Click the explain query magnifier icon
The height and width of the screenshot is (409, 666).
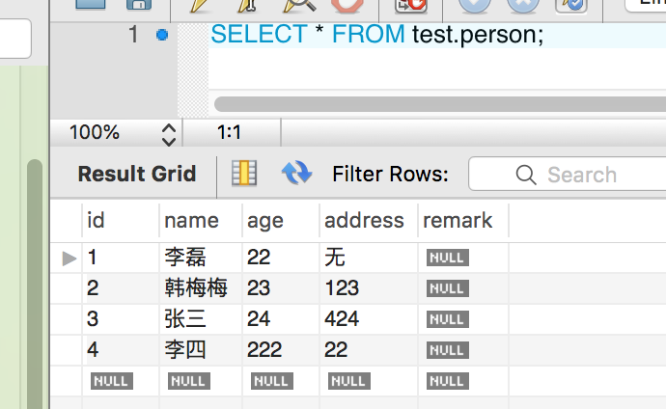pyautogui.click(x=299, y=6)
